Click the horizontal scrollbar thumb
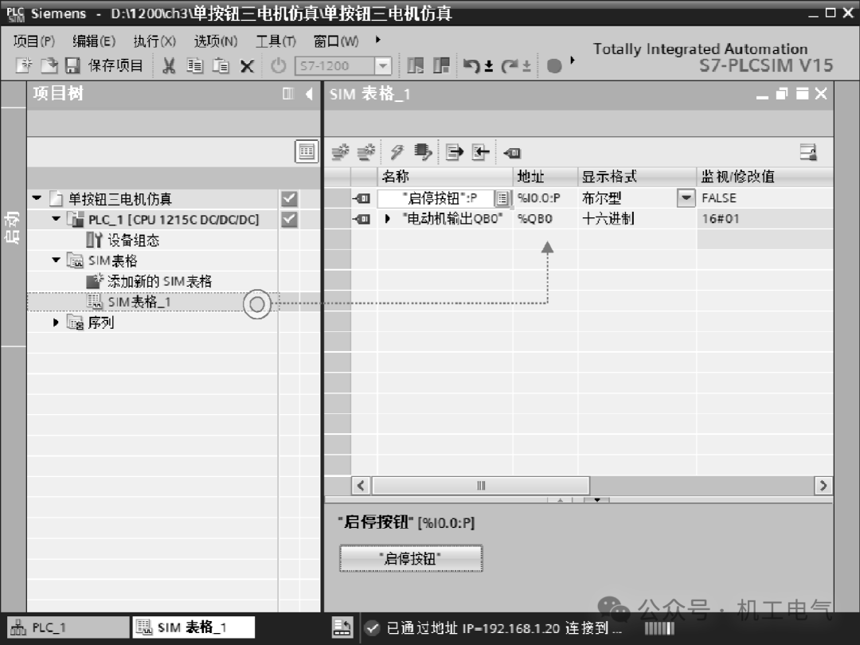 pos(481,486)
